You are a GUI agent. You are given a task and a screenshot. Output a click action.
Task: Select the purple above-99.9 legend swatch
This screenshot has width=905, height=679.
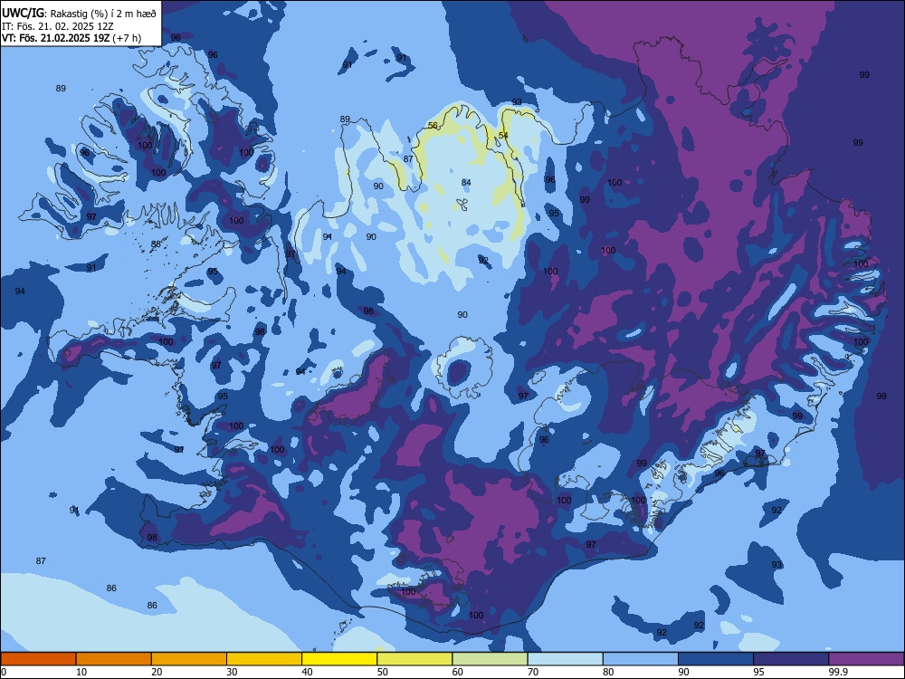click(x=866, y=659)
